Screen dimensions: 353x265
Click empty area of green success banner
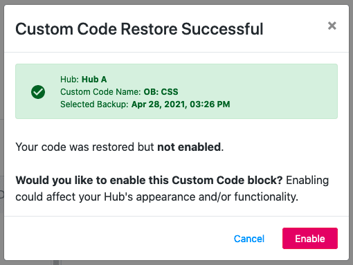pos(284,91)
